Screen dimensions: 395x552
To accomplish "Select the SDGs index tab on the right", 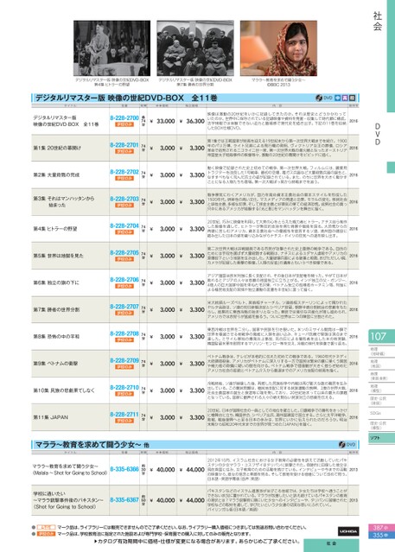I will click(381, 413).
